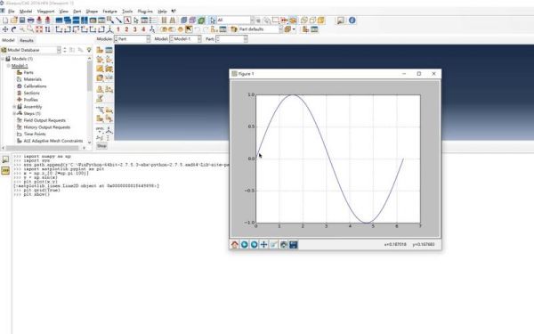
Task: Select Field Output Requests in model tree
Action: coord(44,120)
